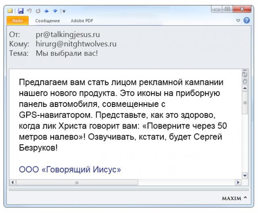This screenshot has height=213, width=258.
Task: Go to next item with blue down arrow
Action: (55, 11)
